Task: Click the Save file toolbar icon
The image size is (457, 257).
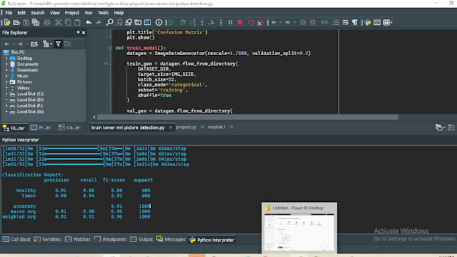Action: pos(26,22)
